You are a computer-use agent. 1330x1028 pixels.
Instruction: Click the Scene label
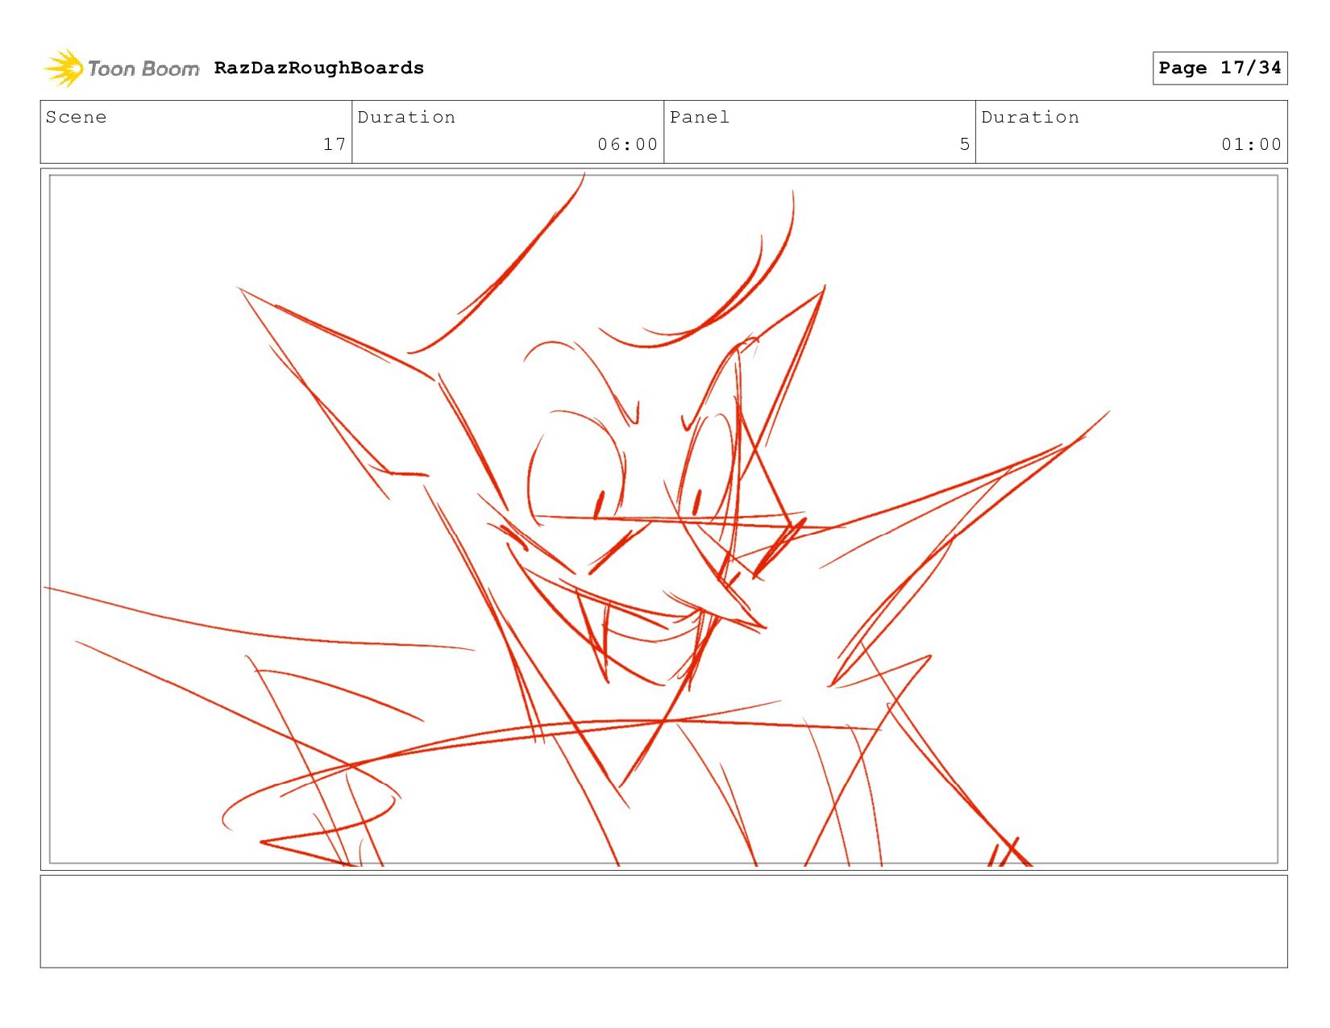(x=76, y=117)
